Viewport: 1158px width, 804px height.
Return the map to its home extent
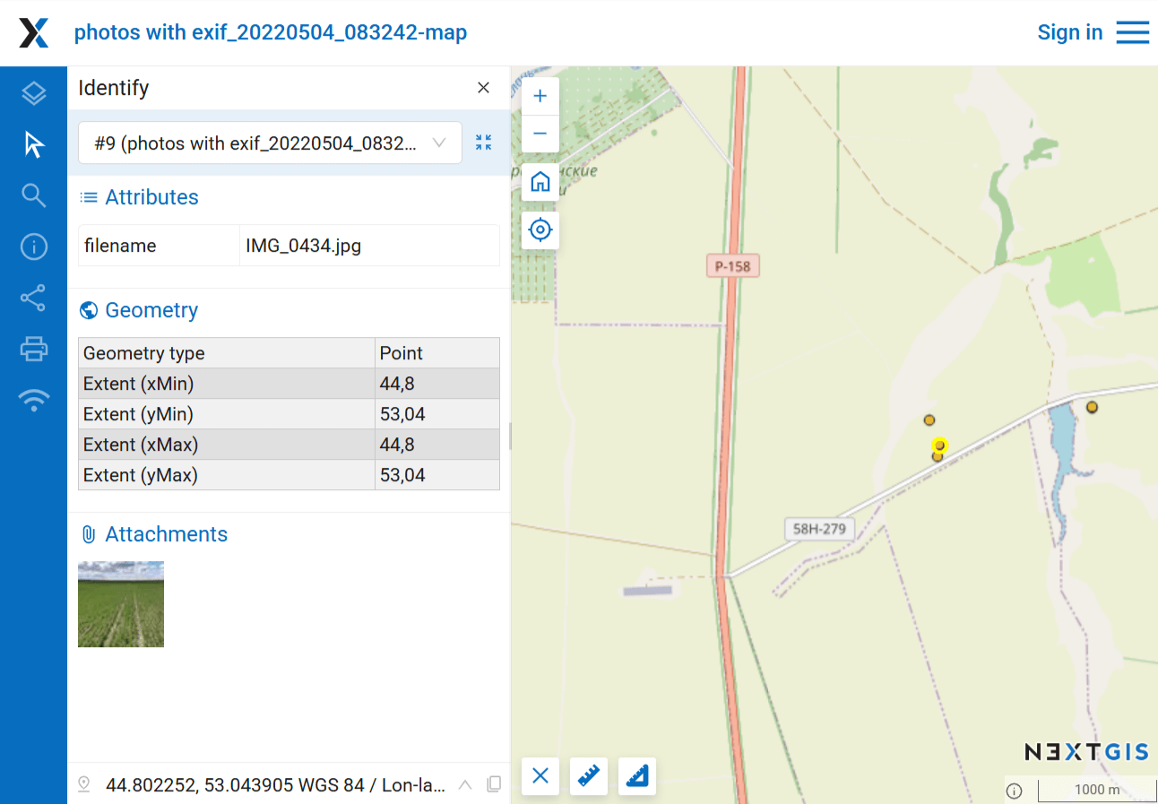pos(540,182)
